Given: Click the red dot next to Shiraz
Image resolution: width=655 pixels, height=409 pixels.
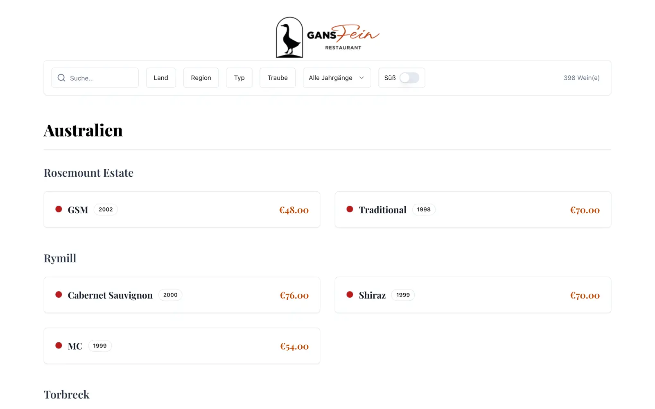Looking at the screenshot, I should coord(350,294).
